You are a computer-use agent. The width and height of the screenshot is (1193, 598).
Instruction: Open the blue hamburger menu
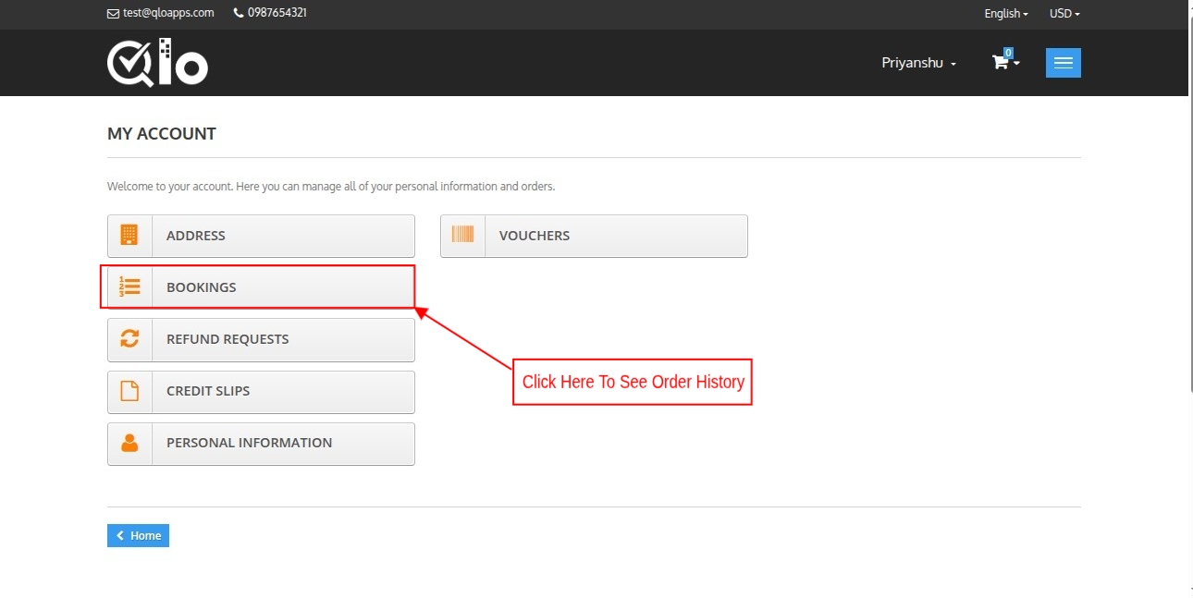click(1063, 63)
